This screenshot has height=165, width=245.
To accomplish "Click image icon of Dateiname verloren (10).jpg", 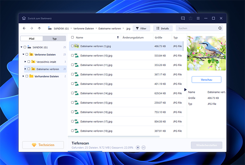I will click(77, 56).
